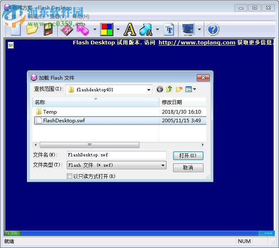Click the tray clock in the preview taskbar
The image size is (279, 248).
tap(268, 233)
